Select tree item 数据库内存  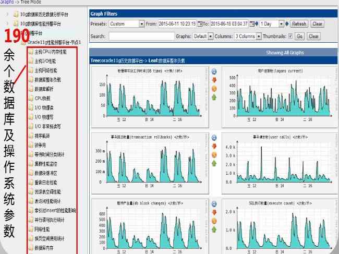click(x=44, y=248)
